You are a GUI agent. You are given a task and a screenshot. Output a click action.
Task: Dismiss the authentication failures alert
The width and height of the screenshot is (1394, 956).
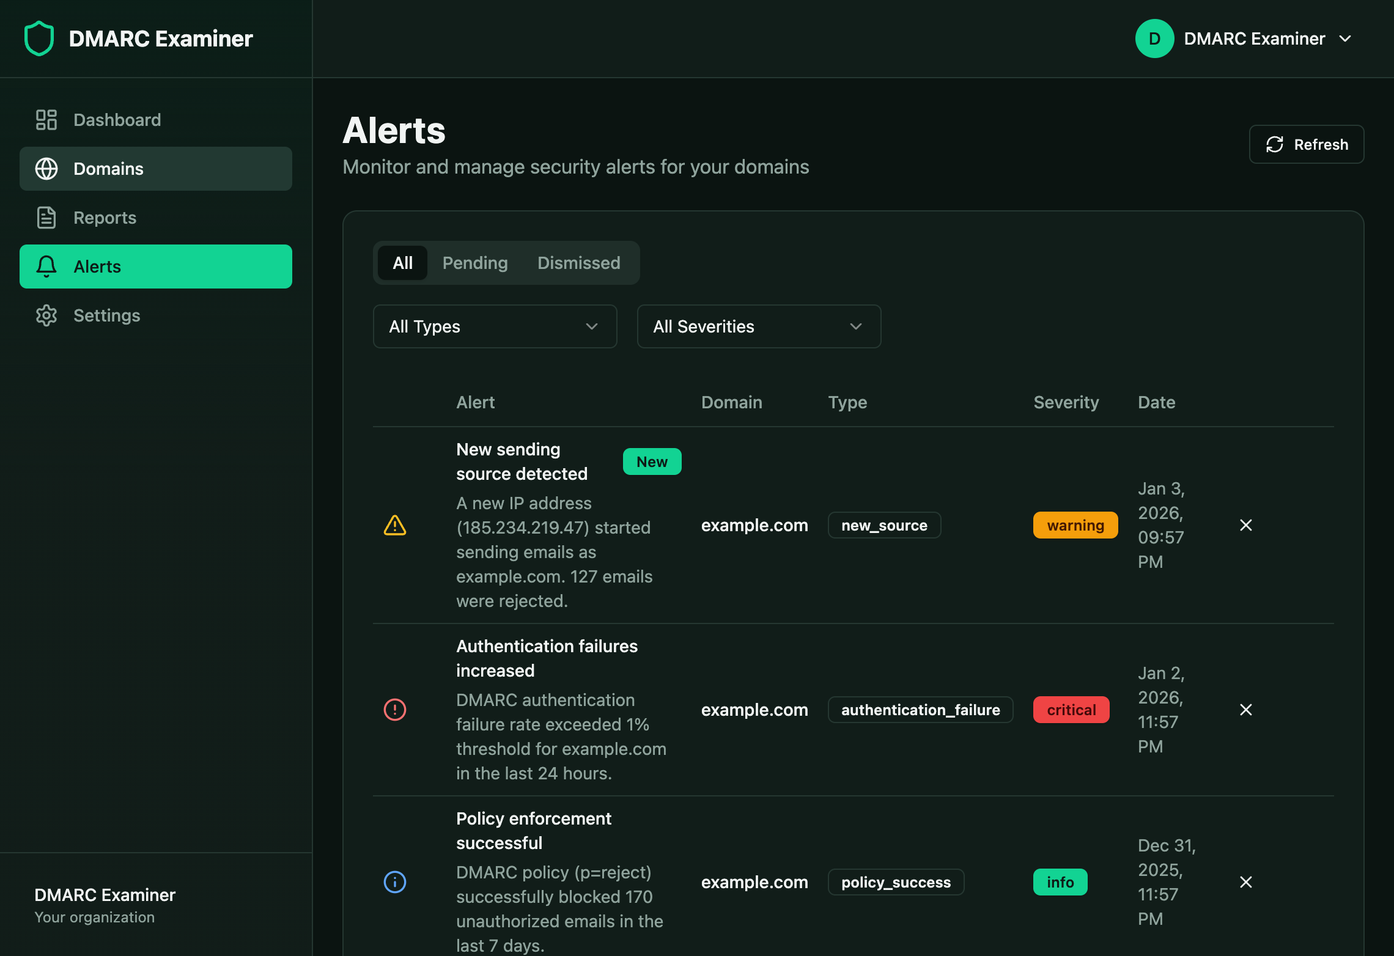coord(1247,710)
